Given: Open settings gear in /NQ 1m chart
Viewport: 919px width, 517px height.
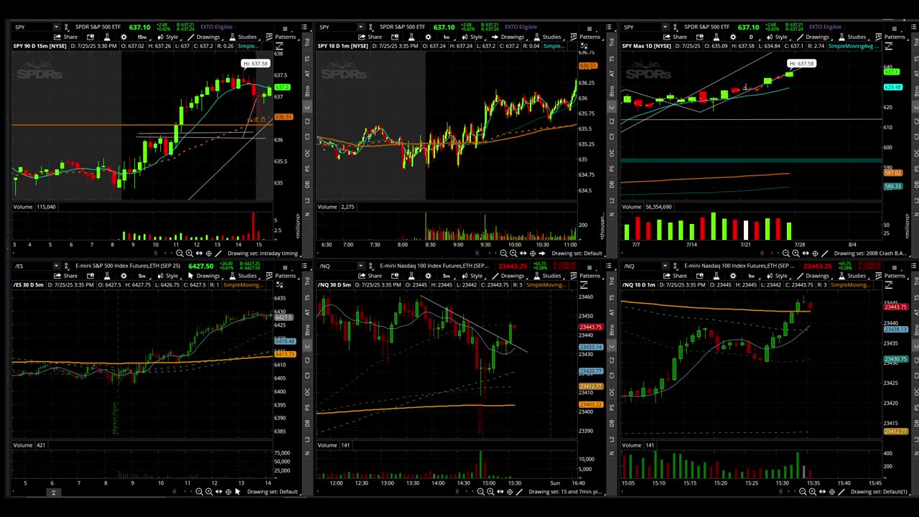Looking at the screenshot, I should [732, 276].
